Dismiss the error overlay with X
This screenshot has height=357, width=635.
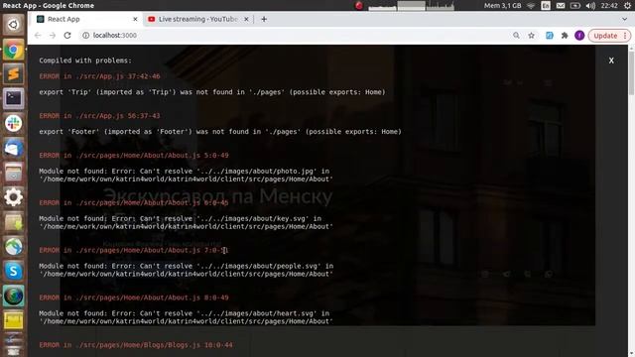pos(611,60)
